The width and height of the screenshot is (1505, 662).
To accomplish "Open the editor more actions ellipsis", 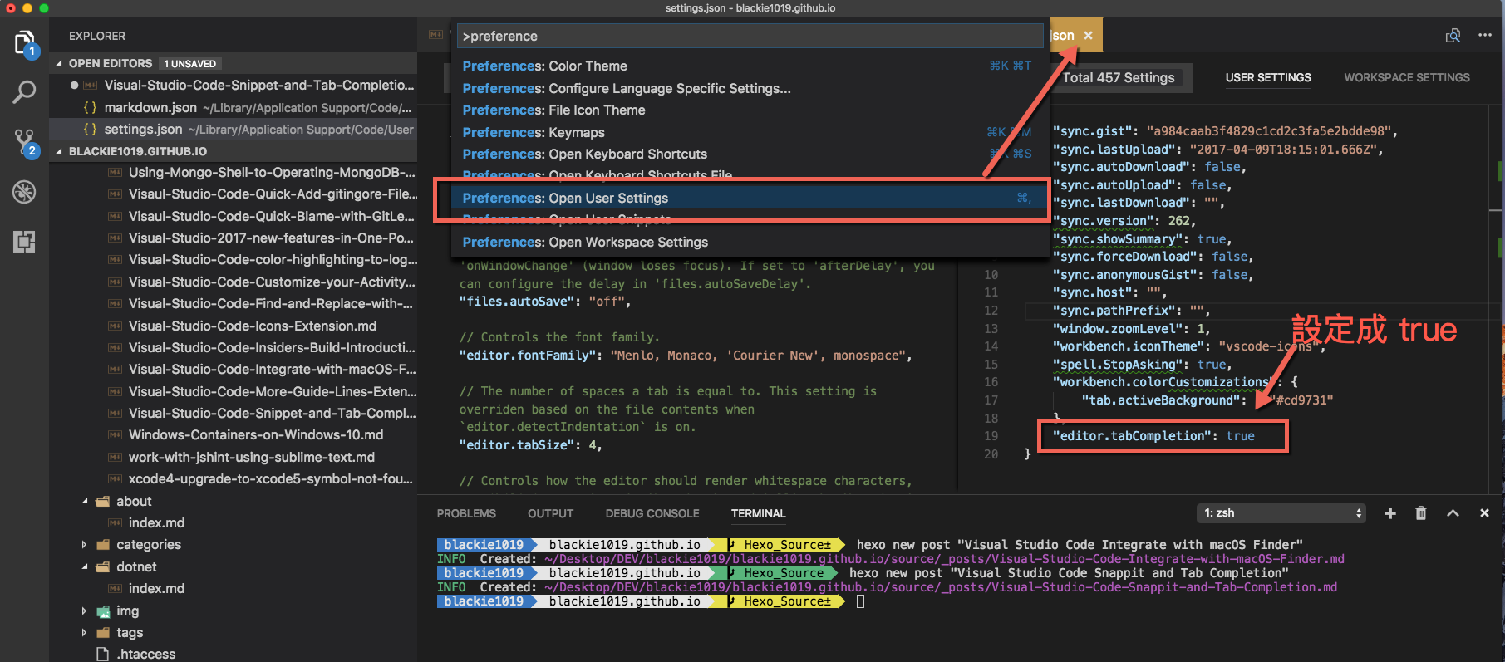I will pyautogui.click(x=1485, y=36).
